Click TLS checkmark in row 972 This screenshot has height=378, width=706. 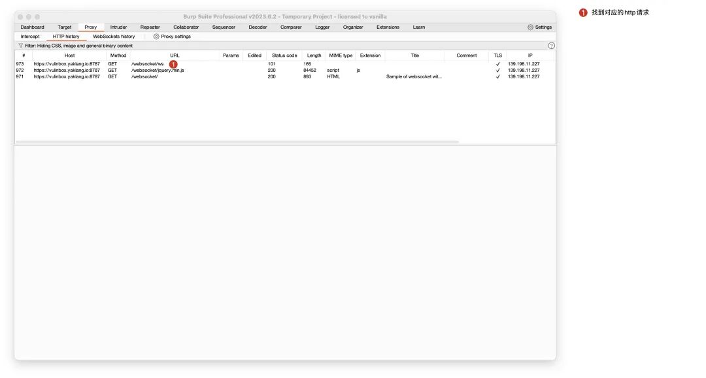coord(497,71)
